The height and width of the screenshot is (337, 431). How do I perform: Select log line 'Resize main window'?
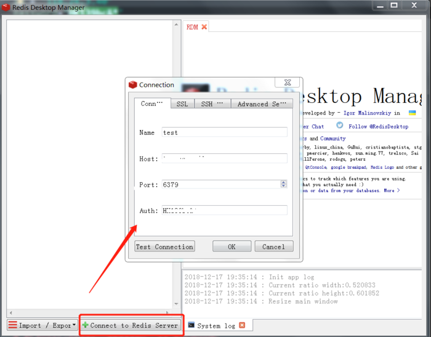click(x=261, y=301)
